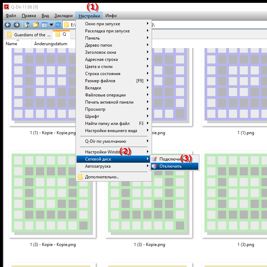Go forward with the right arrow icon
The image size is (267, 267).
point(16,25)
